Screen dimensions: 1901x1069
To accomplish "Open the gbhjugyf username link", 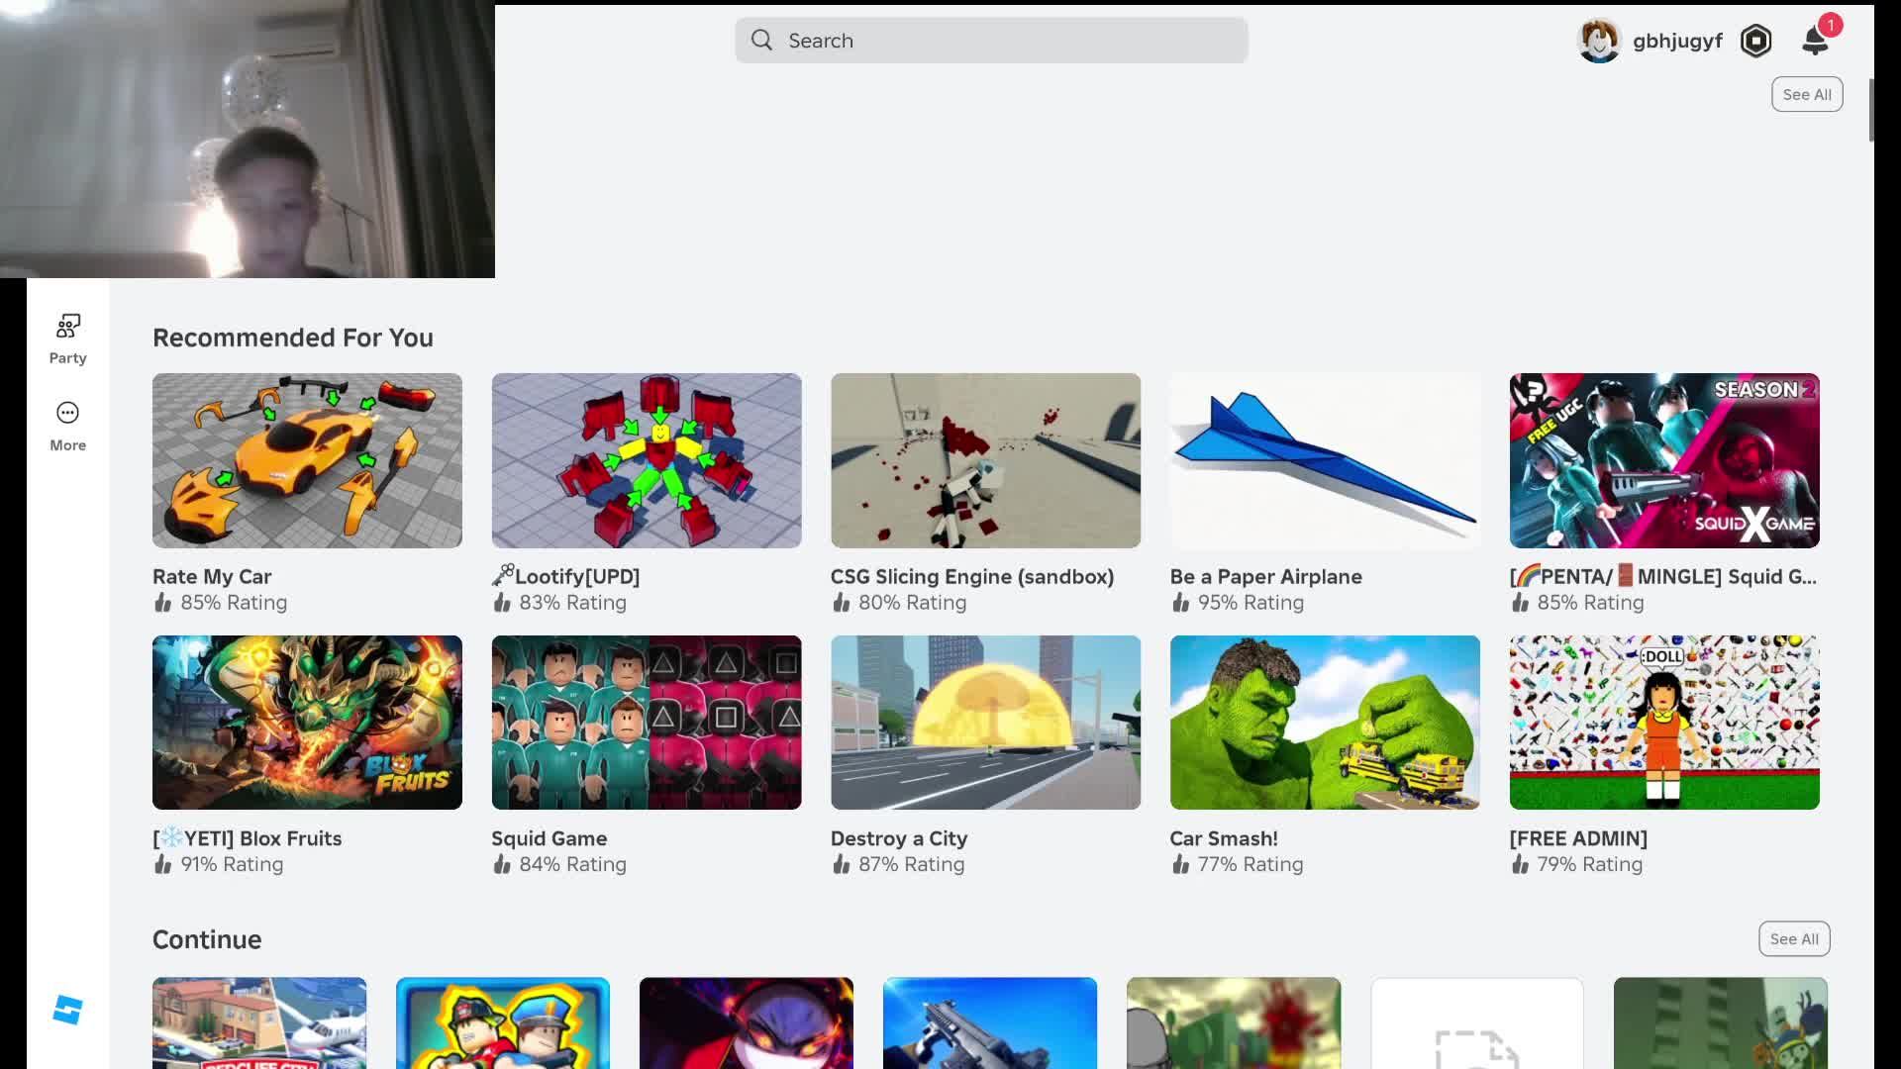I will pos(1677,41).
